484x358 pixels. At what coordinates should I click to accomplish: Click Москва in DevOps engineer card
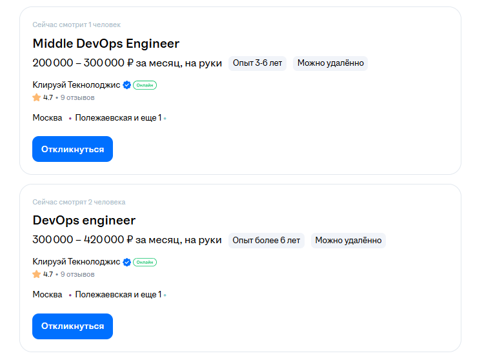[x=47, y=295]
